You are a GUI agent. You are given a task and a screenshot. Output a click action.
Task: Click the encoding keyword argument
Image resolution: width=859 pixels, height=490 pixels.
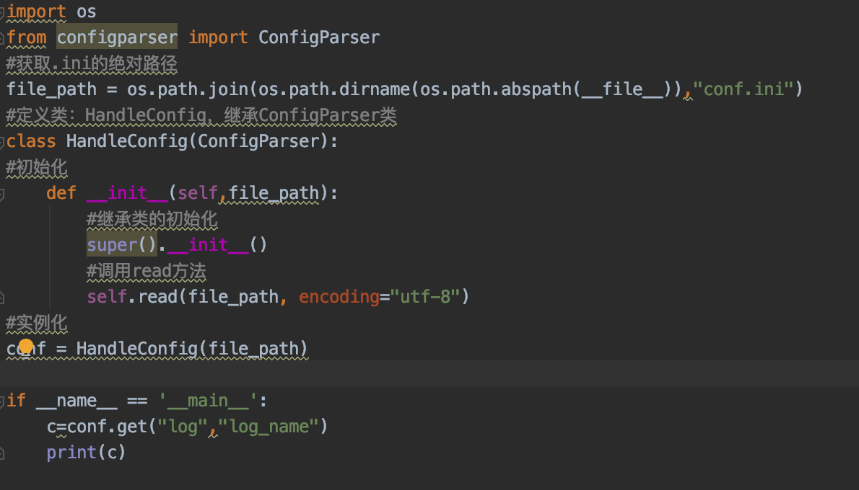339,297
